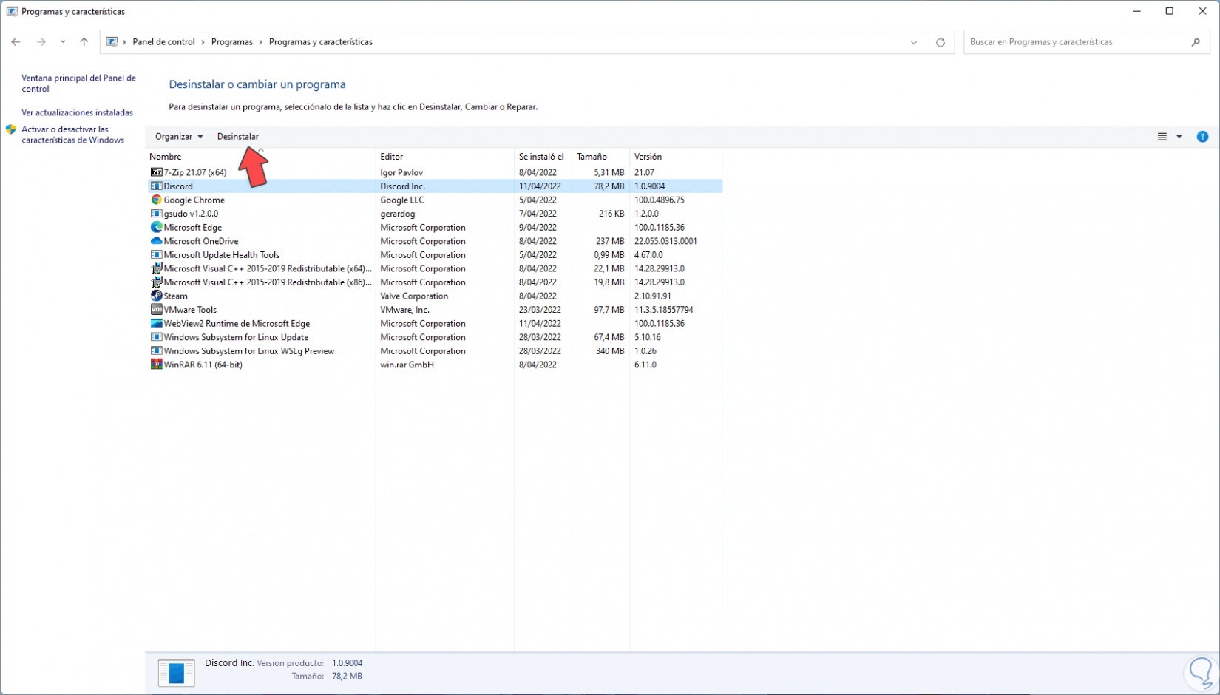Image resolution: width=1220 pixels, height=695 pixels.
Task: Refresh the Programs list
Action: 941,42
